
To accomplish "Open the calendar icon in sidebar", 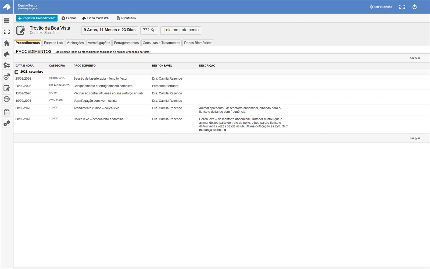I will click(x=7, y=112).
